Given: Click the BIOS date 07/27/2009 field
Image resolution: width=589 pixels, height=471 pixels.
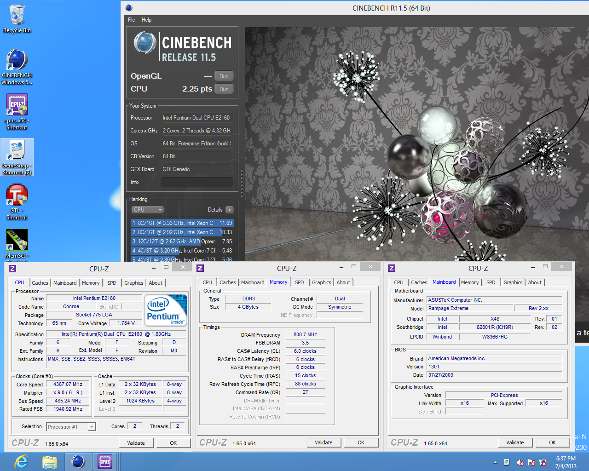Looking at the screenshot, I should pos(495,375).
